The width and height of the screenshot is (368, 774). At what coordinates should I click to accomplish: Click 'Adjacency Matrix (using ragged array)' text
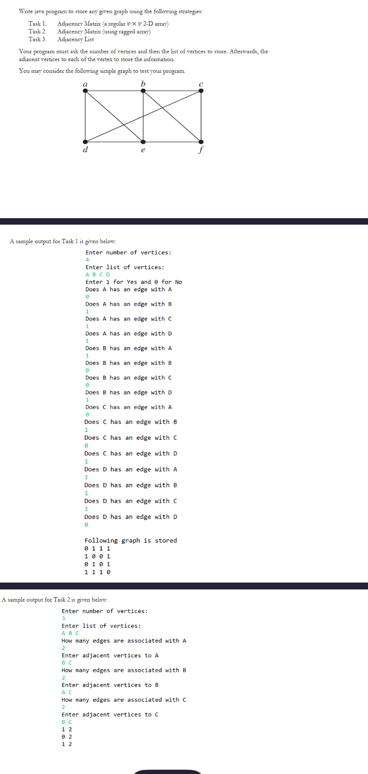click(x=104, y=31)
